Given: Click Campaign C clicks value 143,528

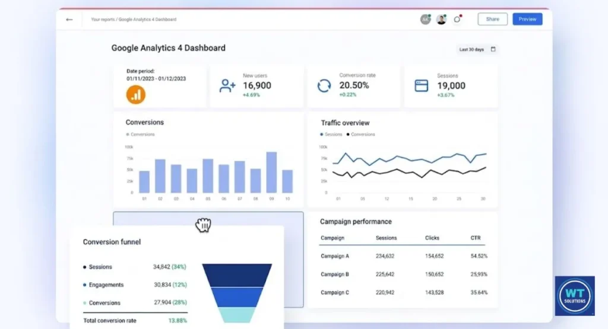Looking at the screenshot, I should 434,293.
